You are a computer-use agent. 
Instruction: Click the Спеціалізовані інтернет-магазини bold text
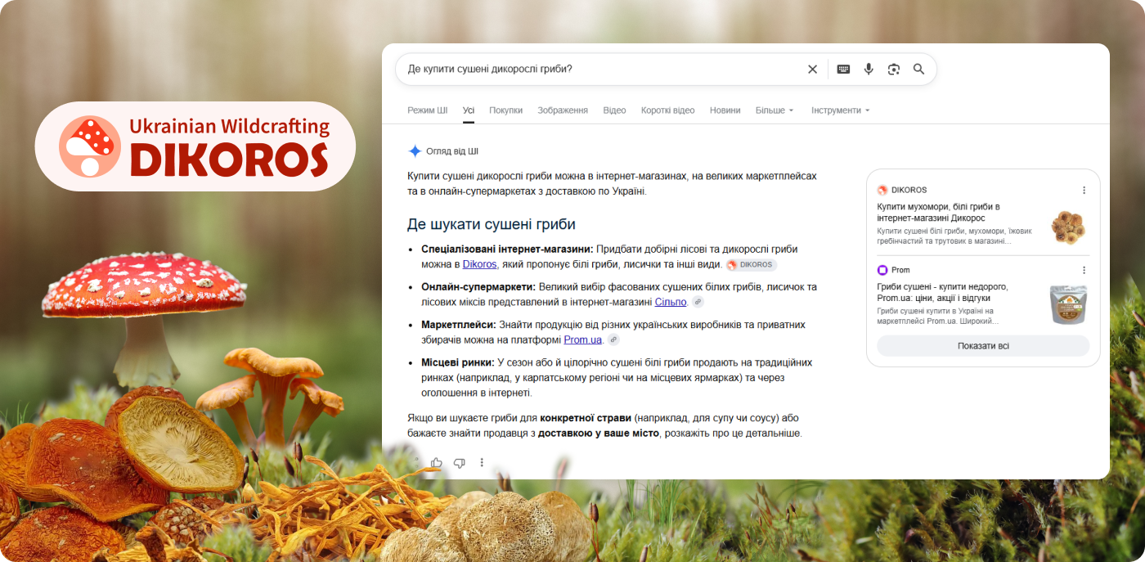507,249
